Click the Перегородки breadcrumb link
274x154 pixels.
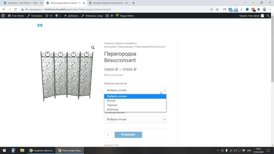tap(125, 47)
